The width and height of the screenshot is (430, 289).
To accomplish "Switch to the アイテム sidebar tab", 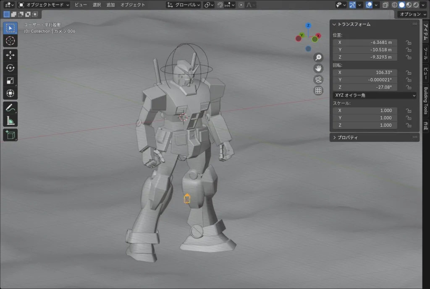I will [x=426, y=31].
